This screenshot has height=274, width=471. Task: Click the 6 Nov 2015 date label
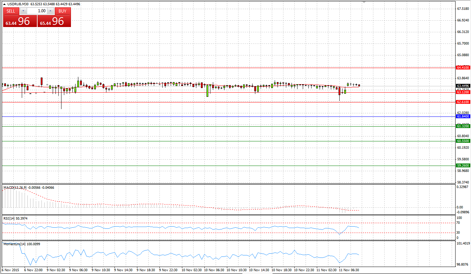coord(10,270)
